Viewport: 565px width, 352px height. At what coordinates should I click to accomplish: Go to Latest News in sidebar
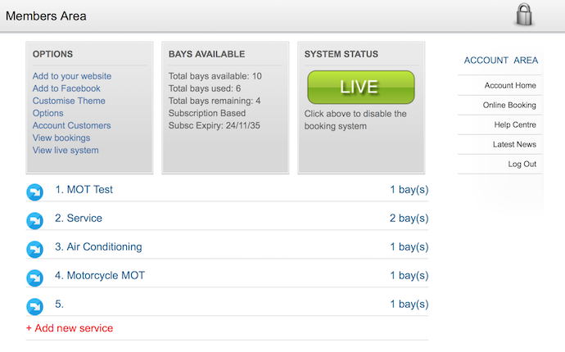(x=514, y=144)
